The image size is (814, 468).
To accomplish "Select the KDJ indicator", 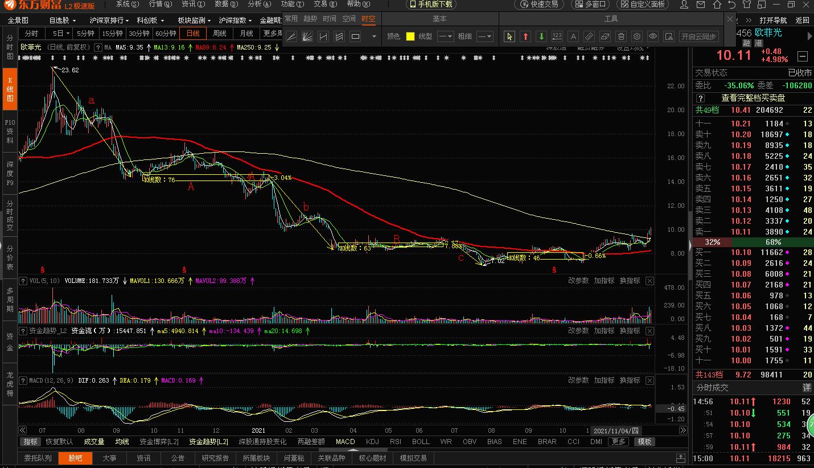I will 372,442.
